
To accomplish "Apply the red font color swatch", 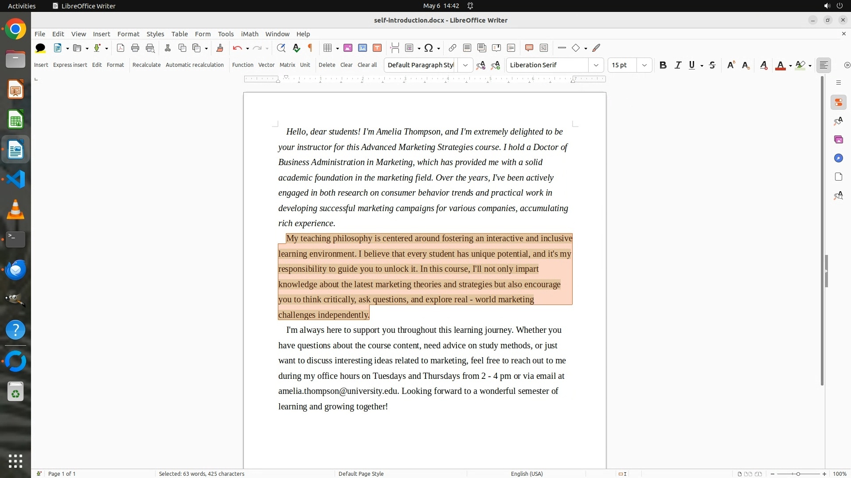I will [x=781, y=65].
